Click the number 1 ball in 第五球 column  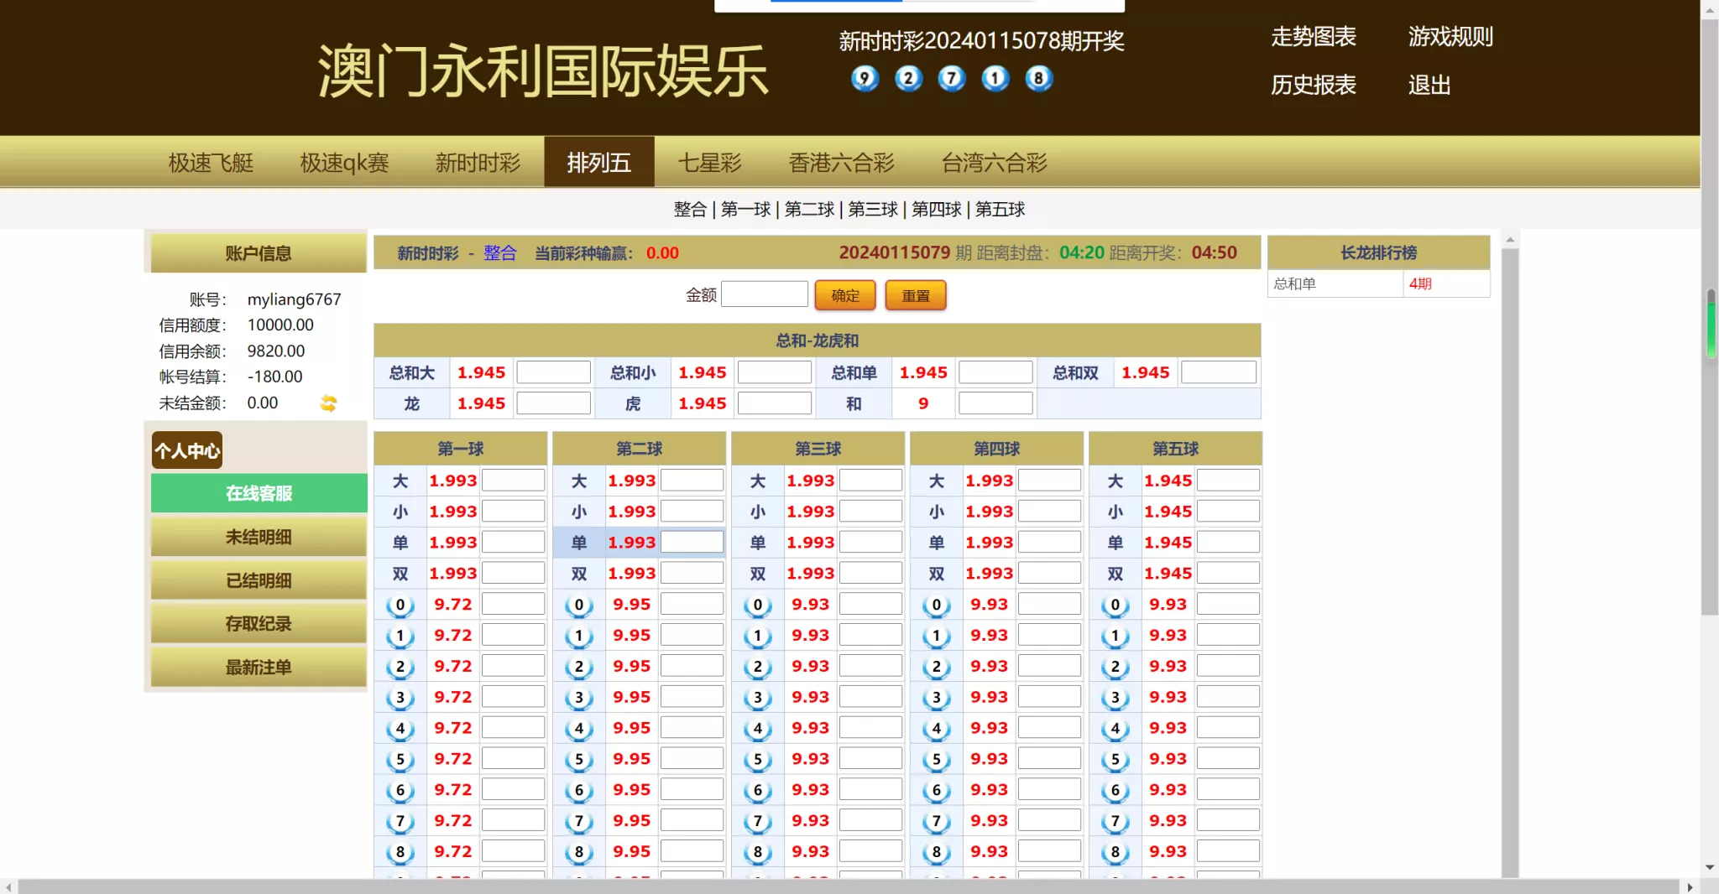click(x=1115, y=634)
